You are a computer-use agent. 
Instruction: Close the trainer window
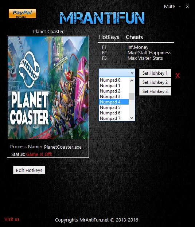tap(187, 7)
